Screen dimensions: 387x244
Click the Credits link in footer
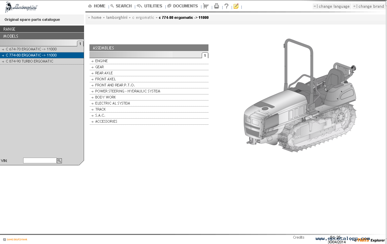(x=299, y=237)
